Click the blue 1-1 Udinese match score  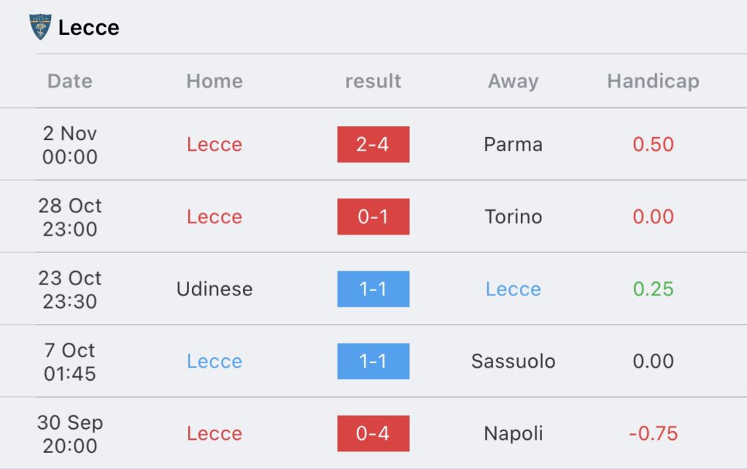click(373, 289)
